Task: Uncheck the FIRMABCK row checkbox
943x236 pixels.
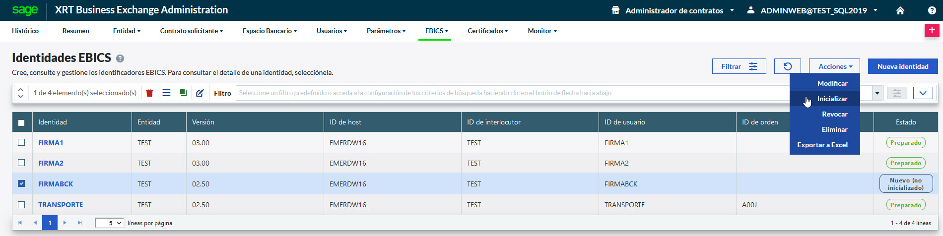Action: (x=21, y=183)
